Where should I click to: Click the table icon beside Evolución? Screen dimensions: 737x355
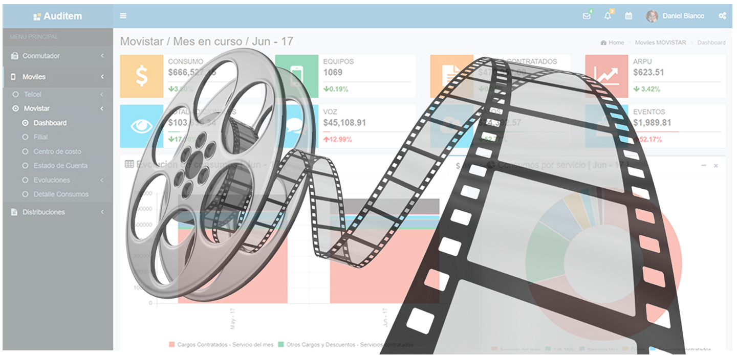[129, 164]
